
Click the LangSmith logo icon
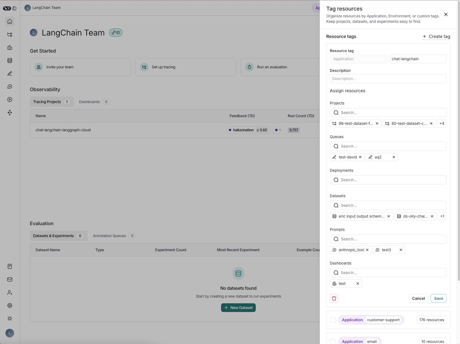pos(7,8)
